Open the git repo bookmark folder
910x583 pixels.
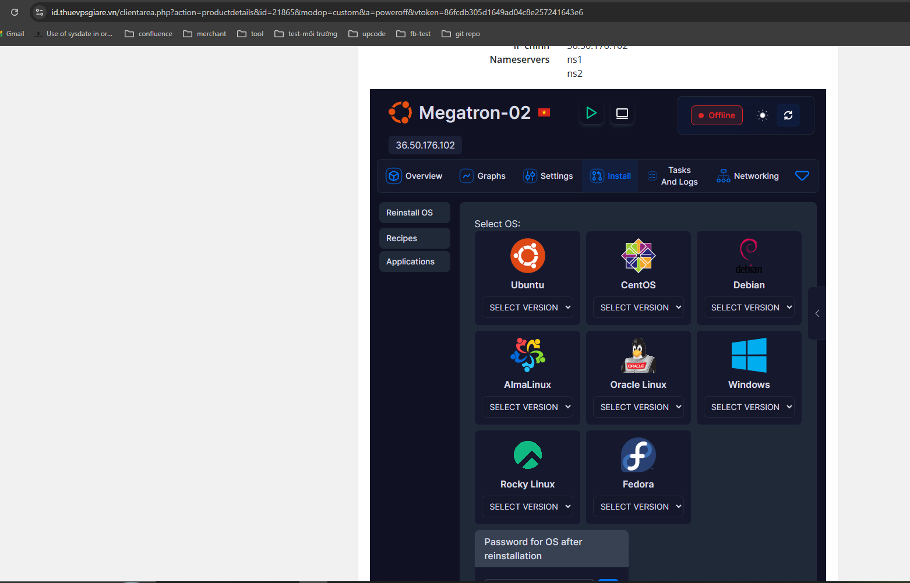[461, 34]
